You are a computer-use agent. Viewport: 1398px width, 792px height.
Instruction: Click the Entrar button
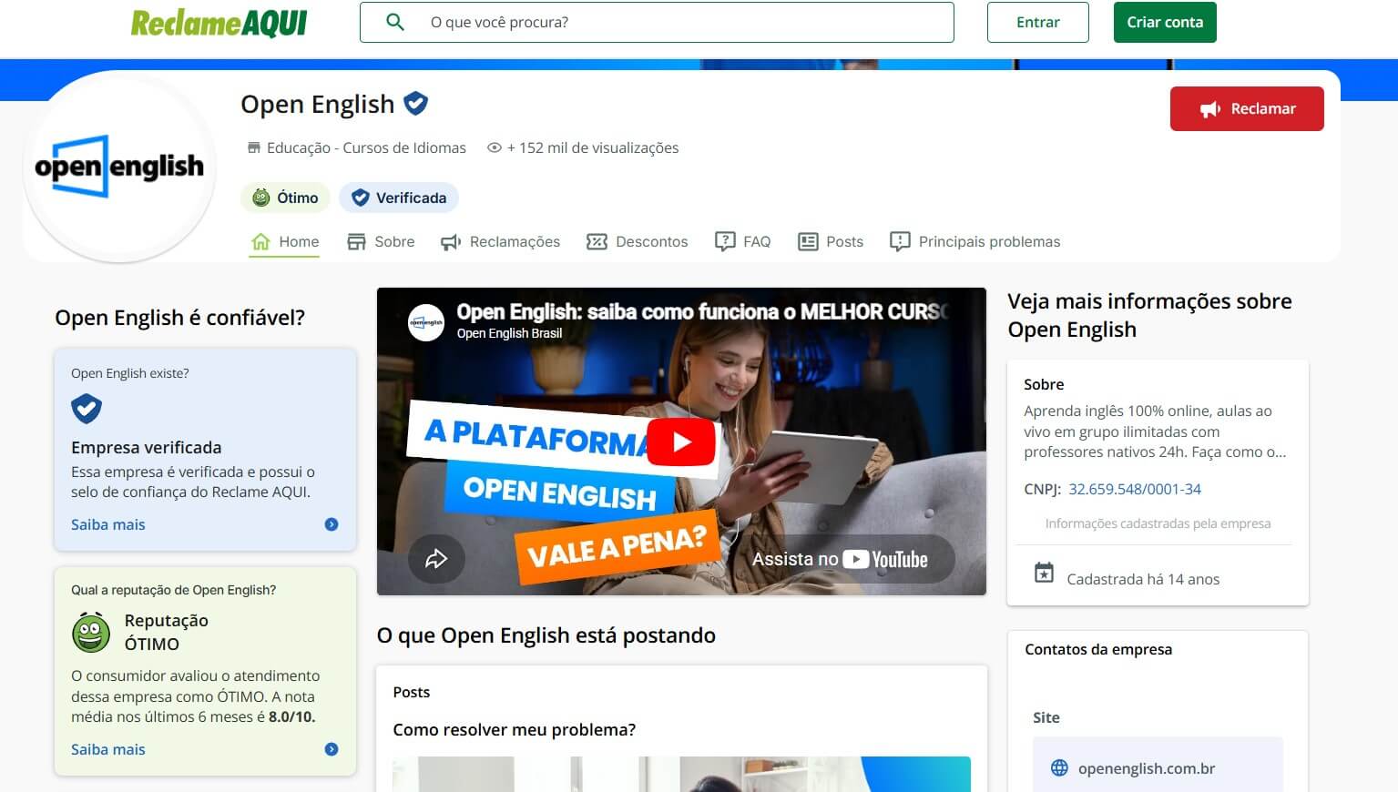coord(1037,22)
